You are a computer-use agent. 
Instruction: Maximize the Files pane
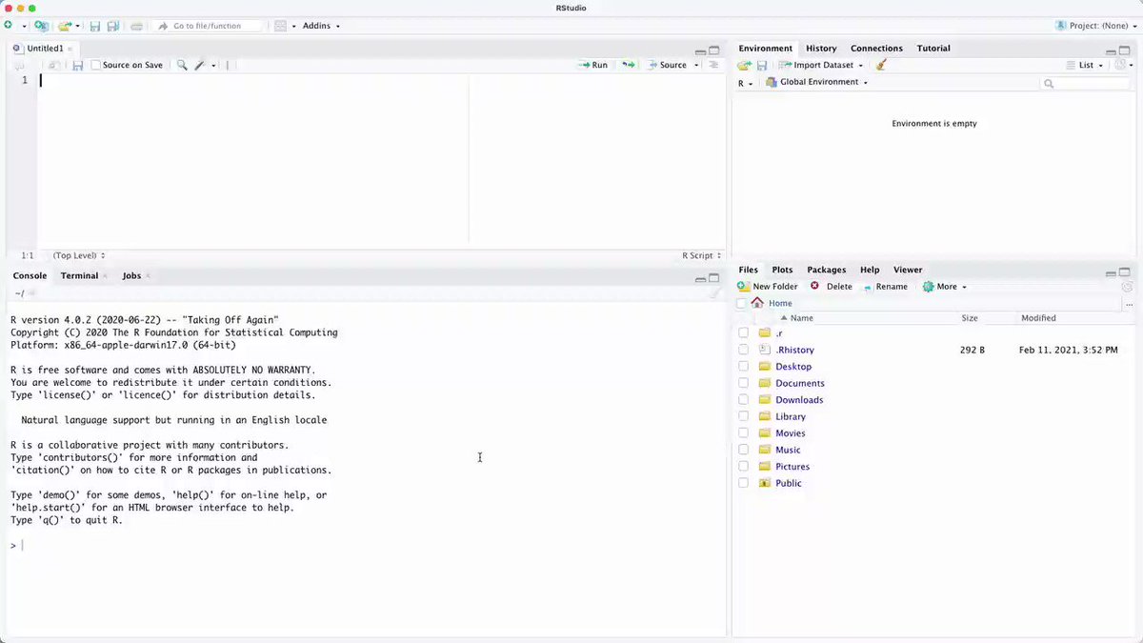(x=1125, y=272)
